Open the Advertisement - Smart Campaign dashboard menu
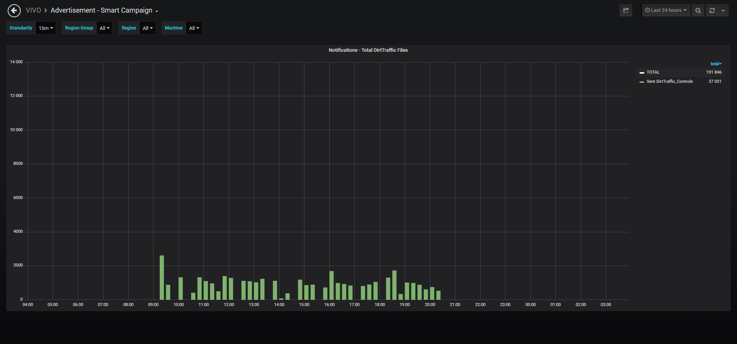This screenshot has height=344, width=737. 104,10
